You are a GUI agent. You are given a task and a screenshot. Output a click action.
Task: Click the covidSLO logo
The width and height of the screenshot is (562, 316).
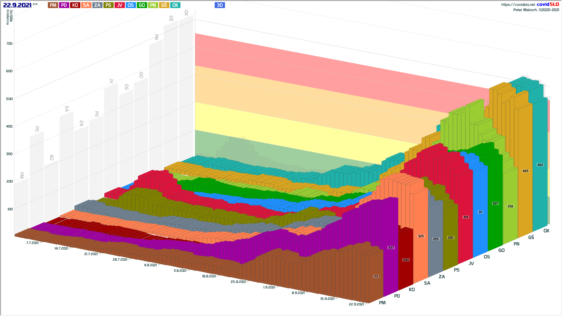pos(548,4)
